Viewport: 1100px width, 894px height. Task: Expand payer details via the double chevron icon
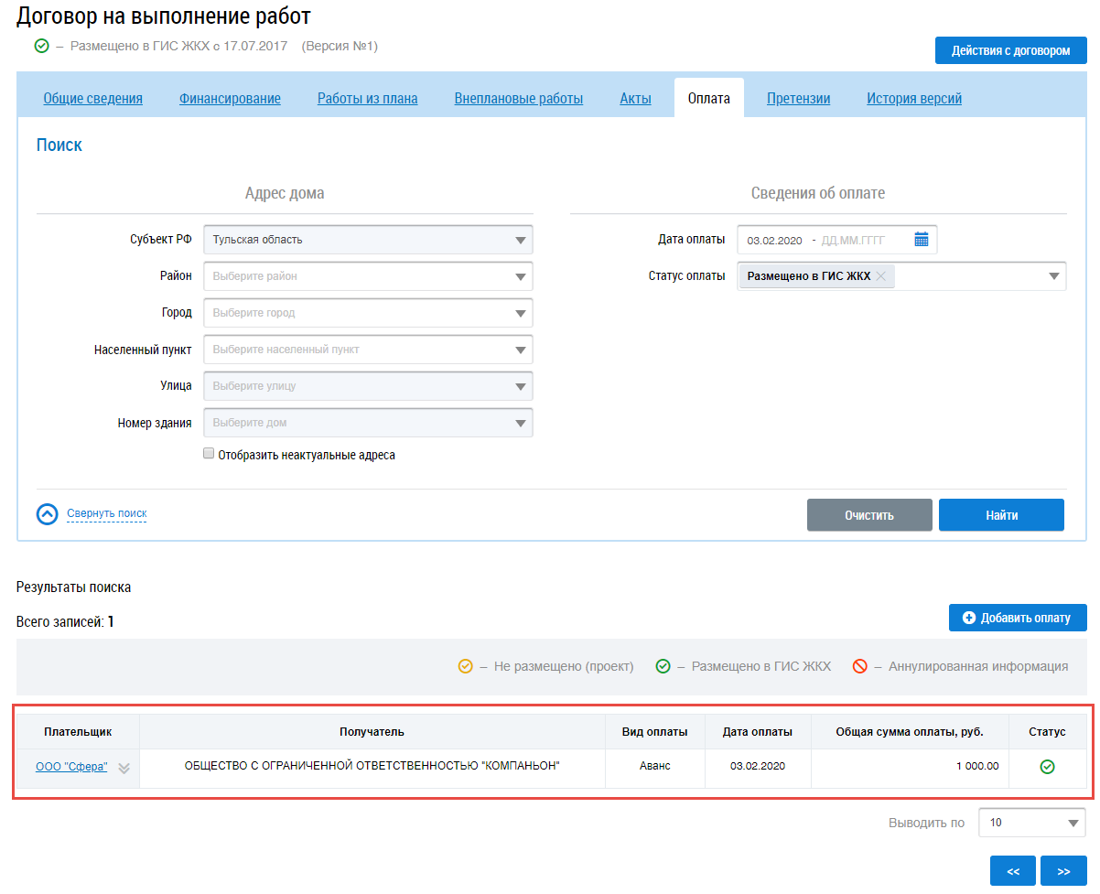124,768
